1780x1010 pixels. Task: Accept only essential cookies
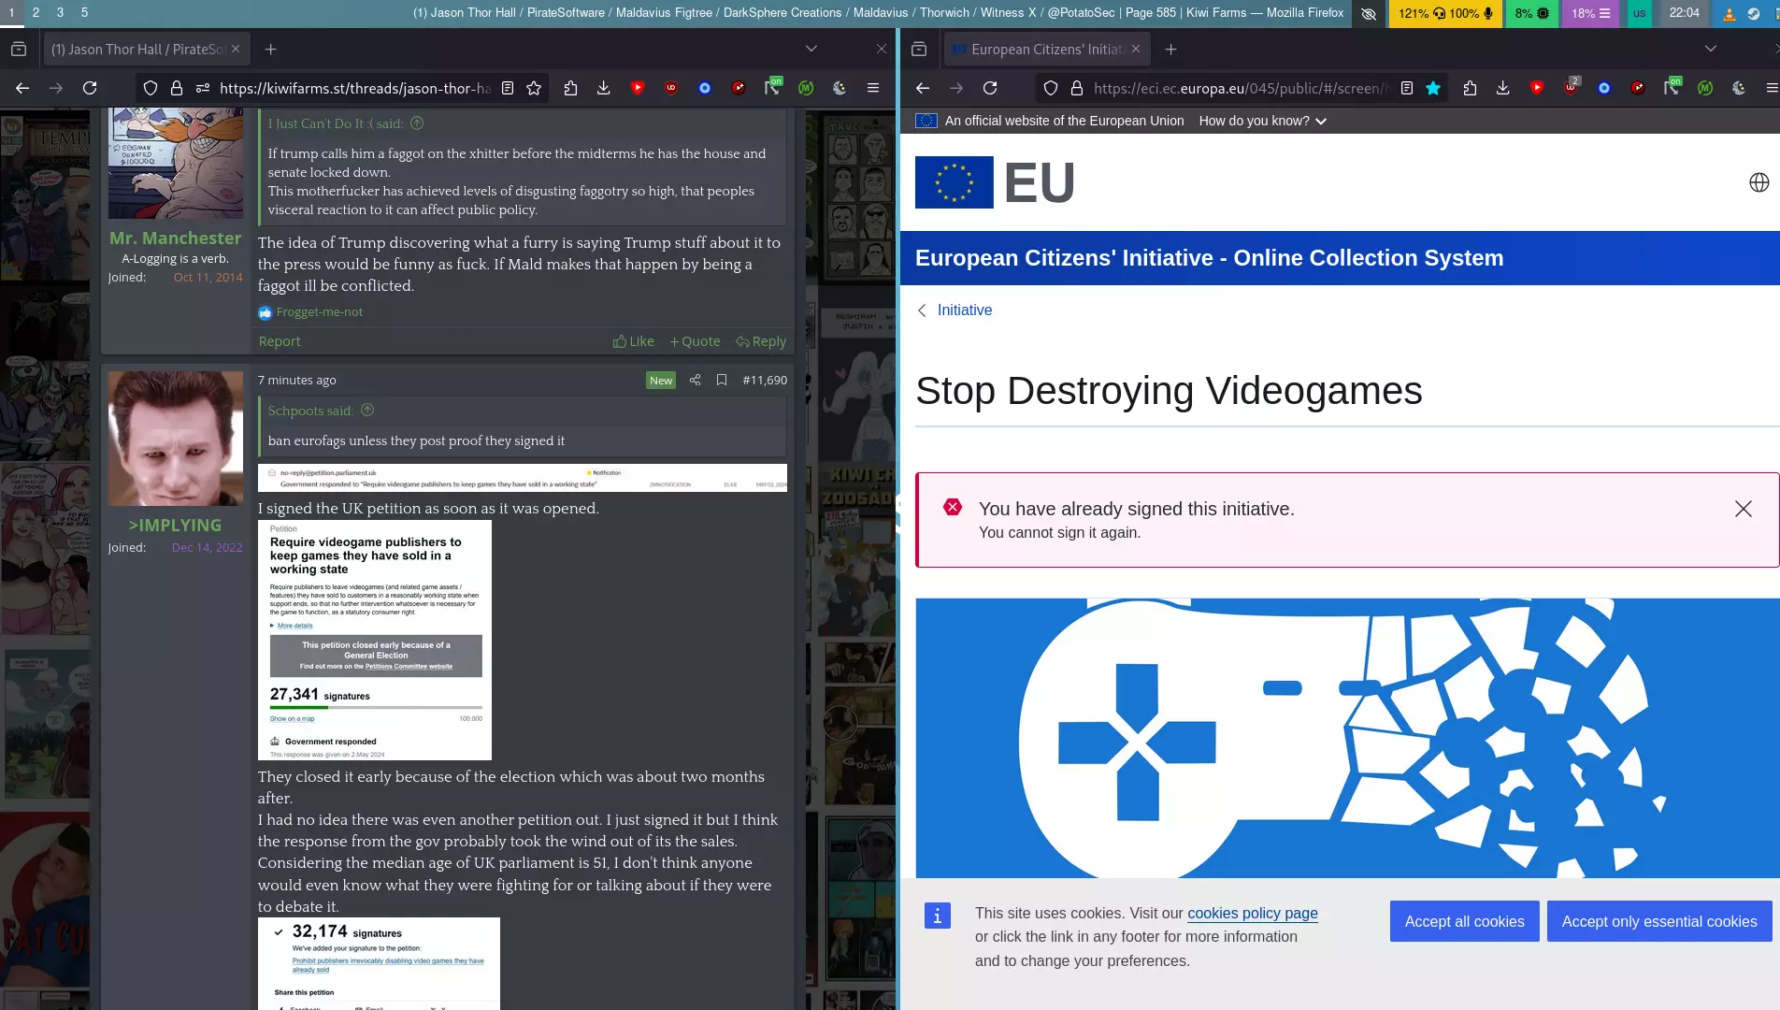click(x=1659, y=921)
